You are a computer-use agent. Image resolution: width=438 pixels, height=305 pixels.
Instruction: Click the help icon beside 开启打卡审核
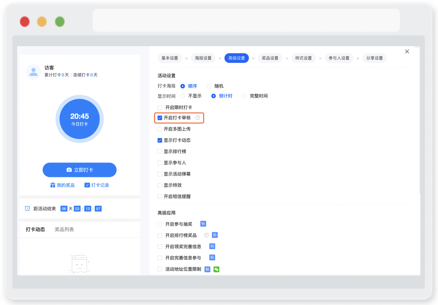(198, 118)
